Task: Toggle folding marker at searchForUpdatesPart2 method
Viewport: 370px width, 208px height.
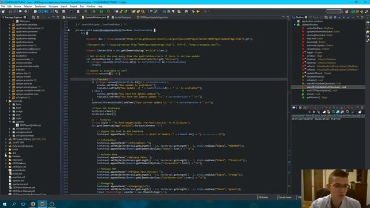Action: pyautogui.click(x=69, y=30)
